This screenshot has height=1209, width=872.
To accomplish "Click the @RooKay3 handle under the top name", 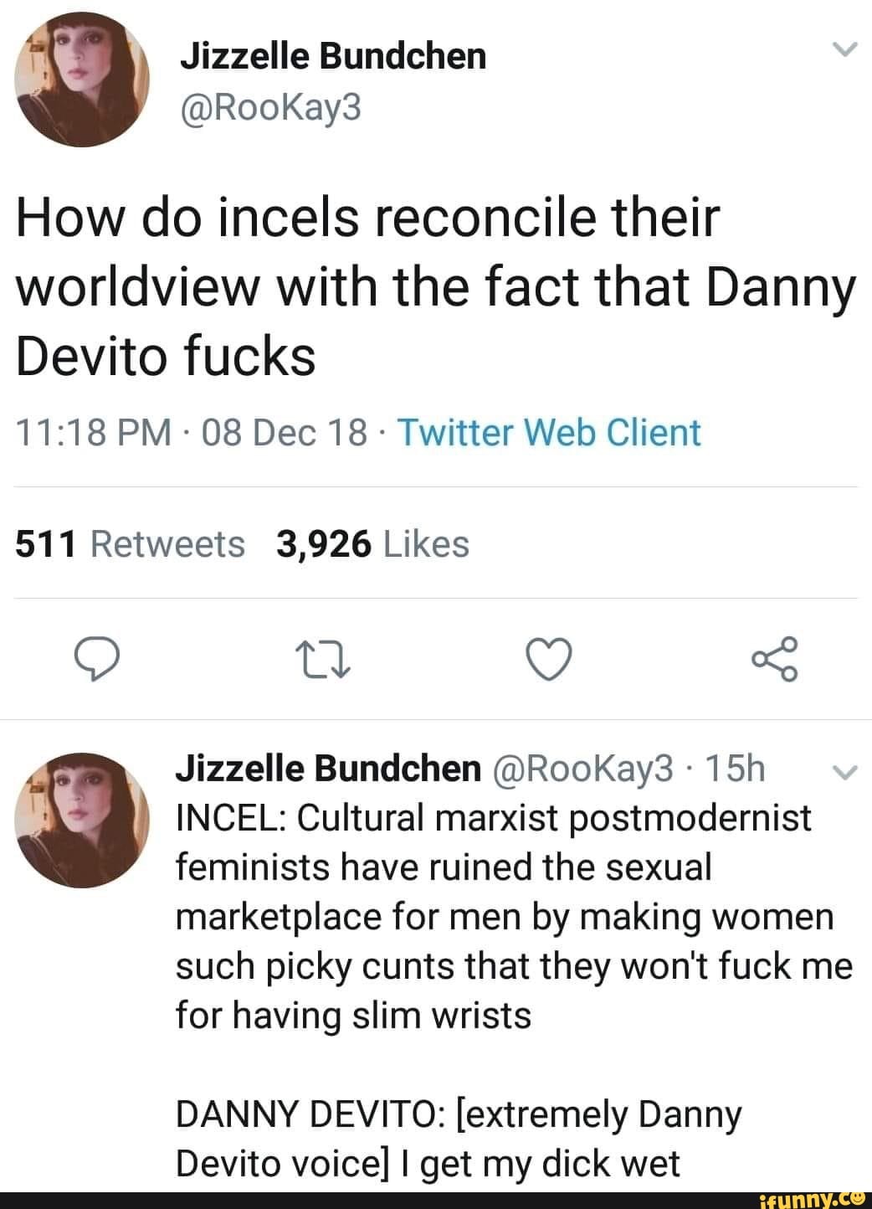I will point(271,106).
